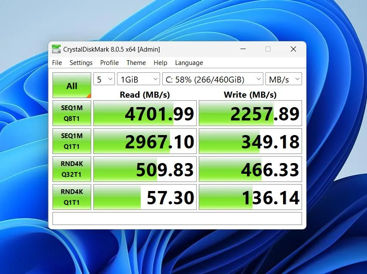Open the Help menu
The width and height of the screenshot is (367, 274).
(160, 63)
